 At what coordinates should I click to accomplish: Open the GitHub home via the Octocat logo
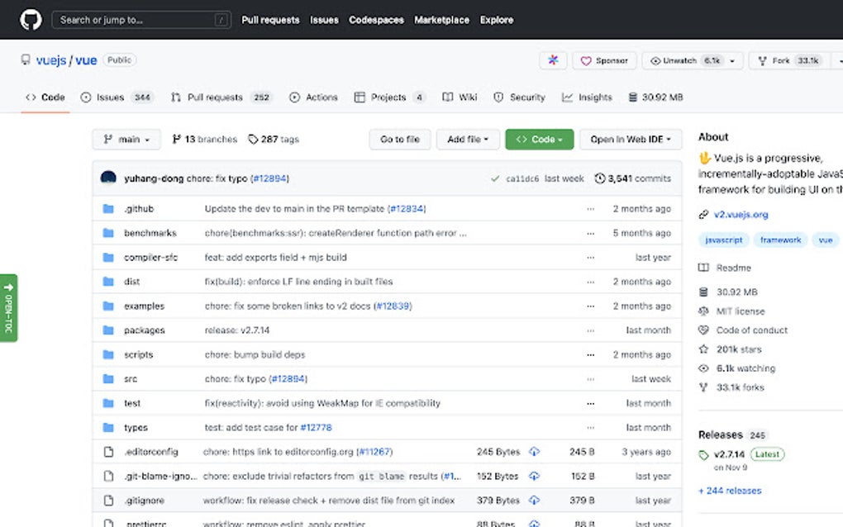pos(31,18)
